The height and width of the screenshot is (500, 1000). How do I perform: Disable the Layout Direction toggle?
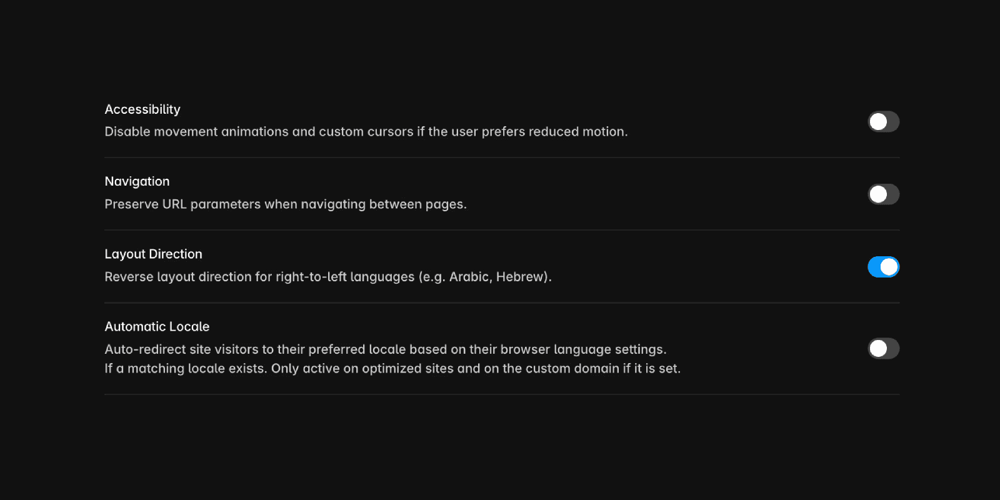[883, 267]
